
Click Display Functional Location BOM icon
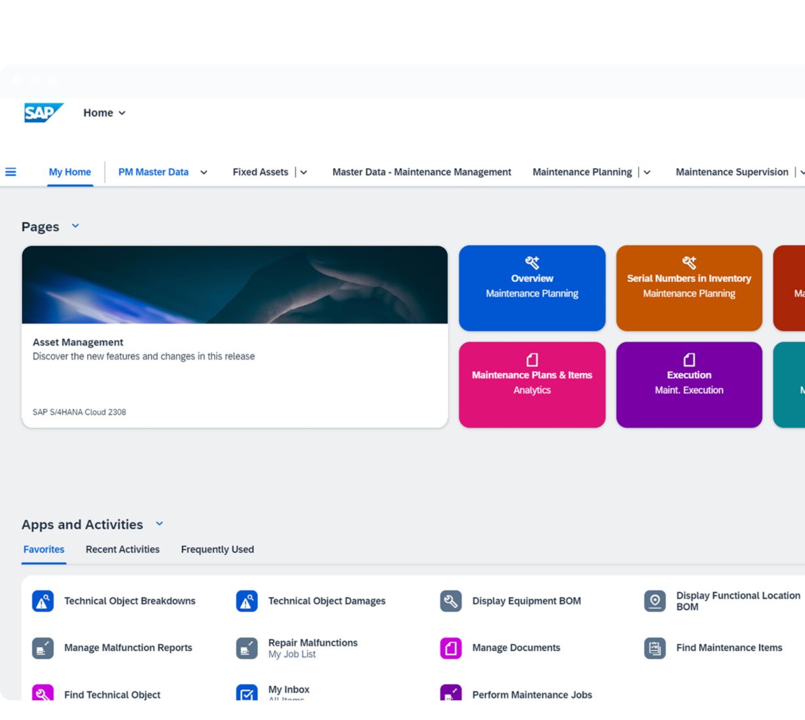pyautogui.click(x=654, y=601)
